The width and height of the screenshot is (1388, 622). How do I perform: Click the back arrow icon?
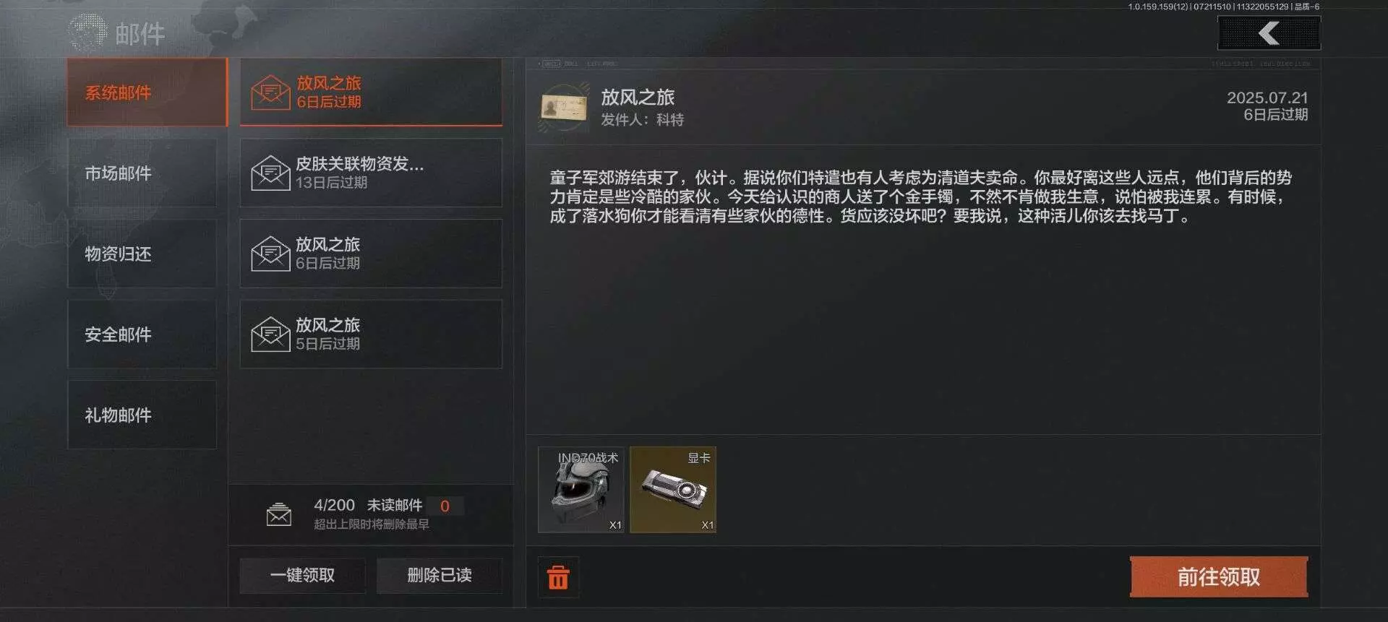click(1269, 33)
